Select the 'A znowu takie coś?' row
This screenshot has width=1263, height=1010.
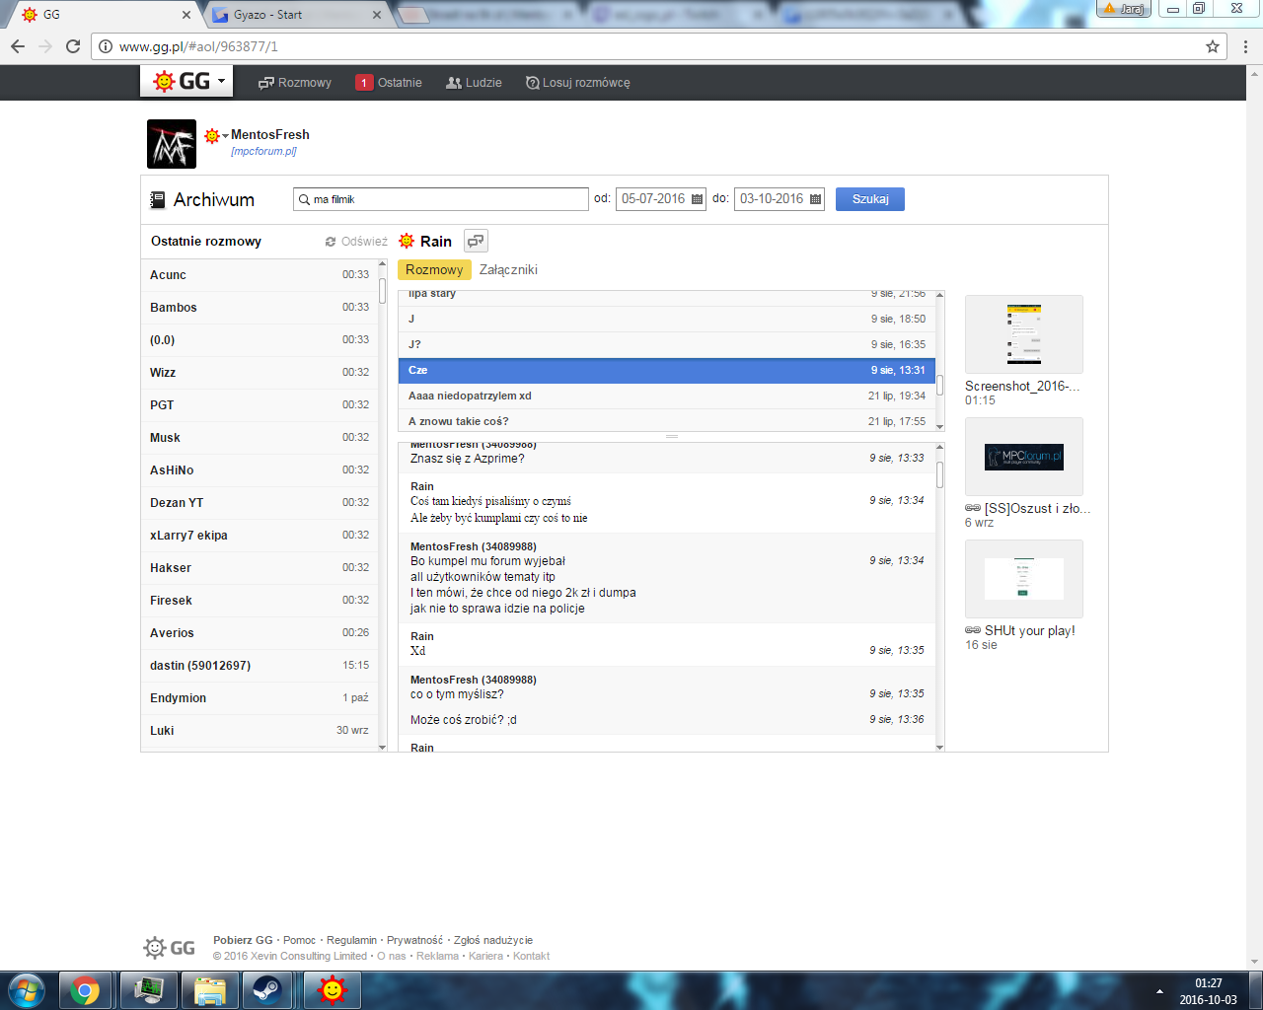pyautogui.click(x=667, y=421)
